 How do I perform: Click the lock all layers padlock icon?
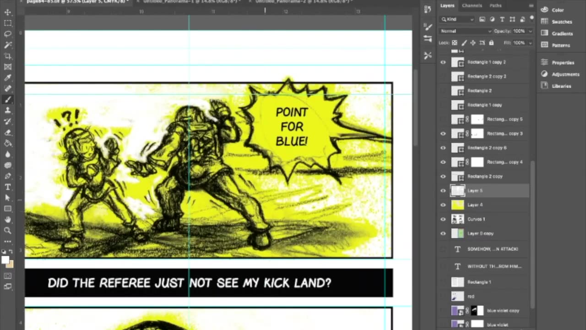click(491, 43)
